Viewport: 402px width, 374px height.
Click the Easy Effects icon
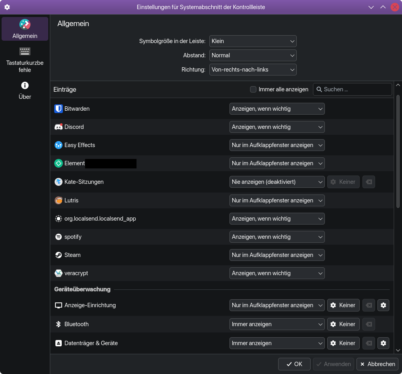coord(59,145)
